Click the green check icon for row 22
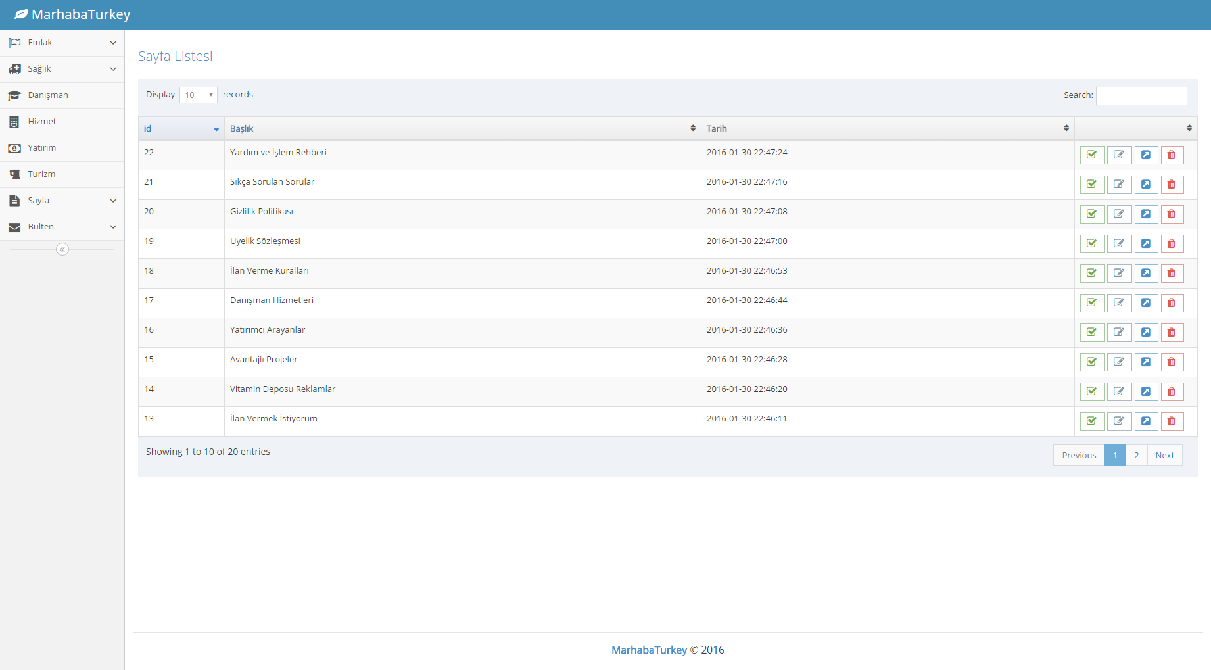The height and width of the screenshot is (670, 1211). click(x=1092, y=155)
